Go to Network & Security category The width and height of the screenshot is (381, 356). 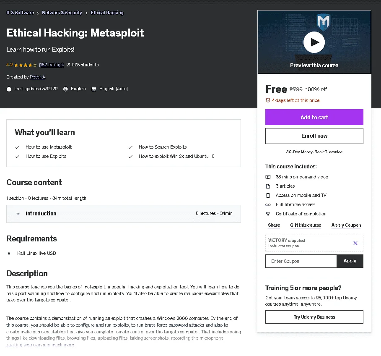(62, 13)
